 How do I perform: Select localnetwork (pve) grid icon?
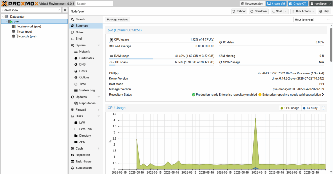(14, 26)
